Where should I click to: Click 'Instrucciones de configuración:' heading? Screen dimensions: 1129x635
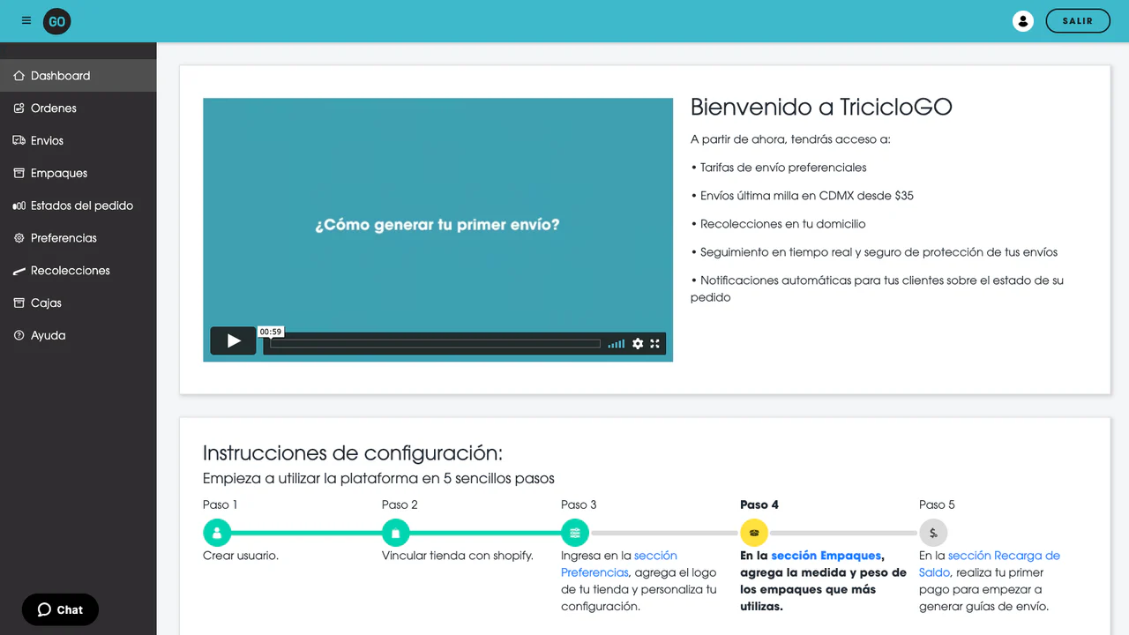353,453
